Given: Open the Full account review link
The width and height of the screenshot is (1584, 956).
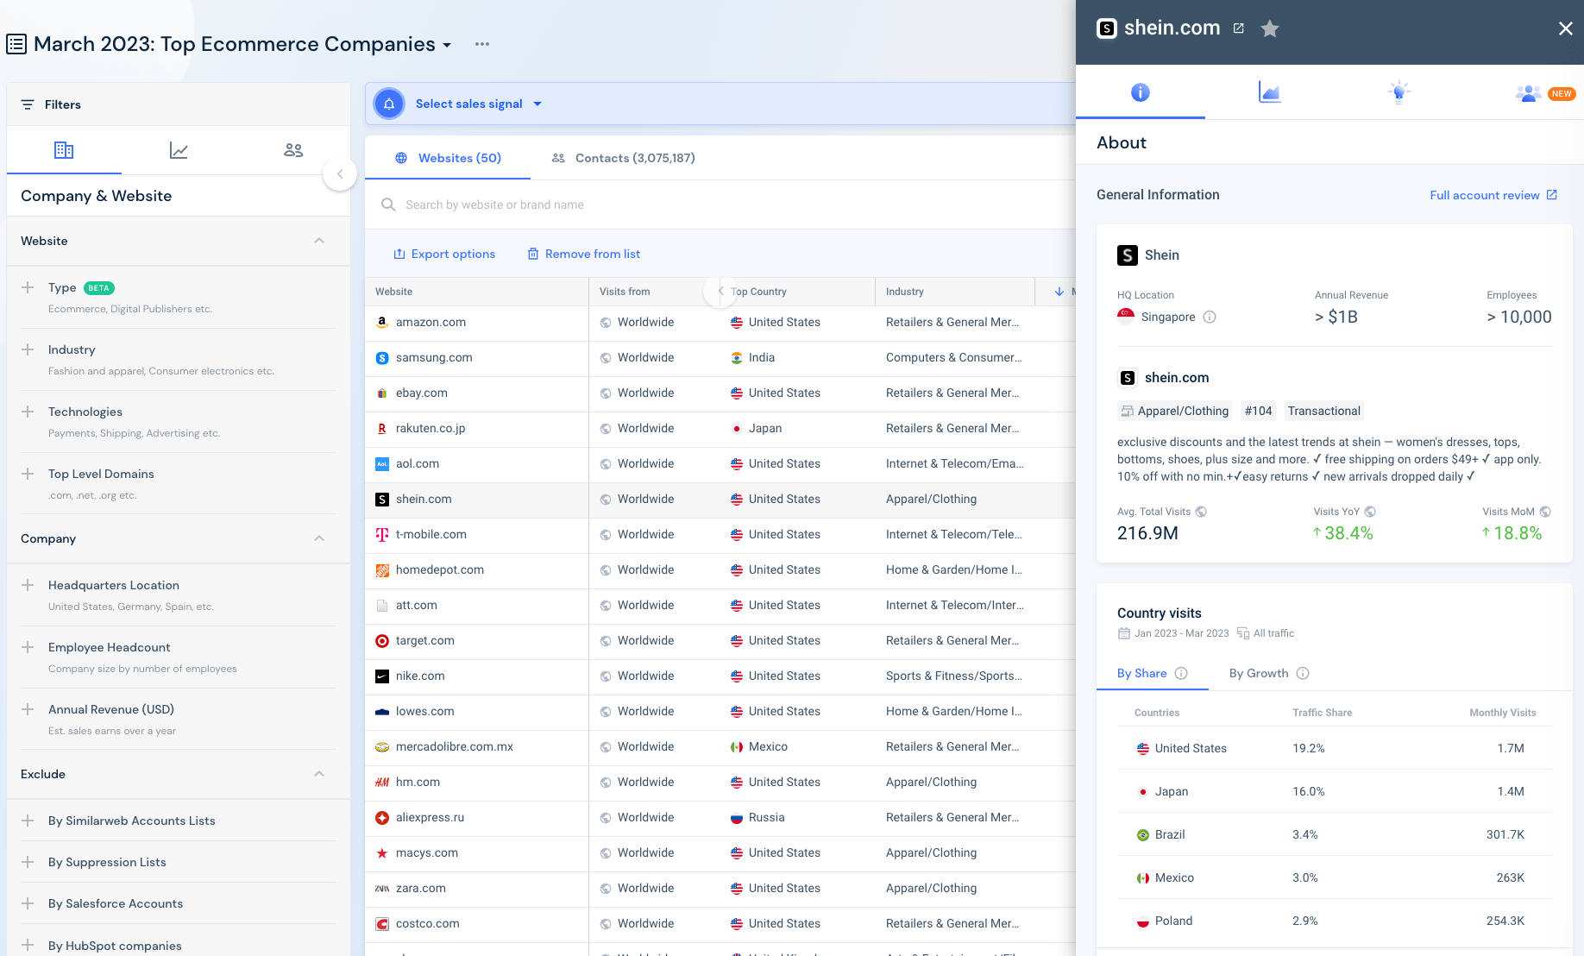Looking at the screenshot, I should pyautogui.click(x=1492, y=195).
